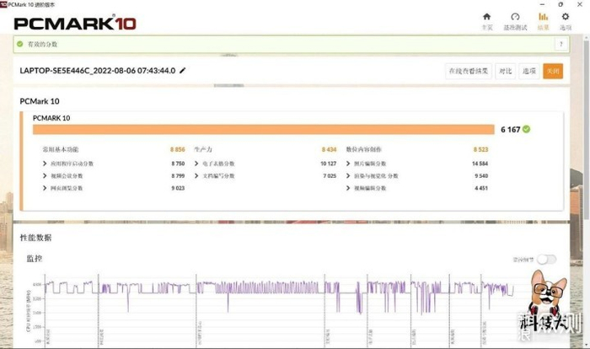The image size is (590, 349).
Task: Click the 8 856 essentials score
Action: tap(178, 149)
